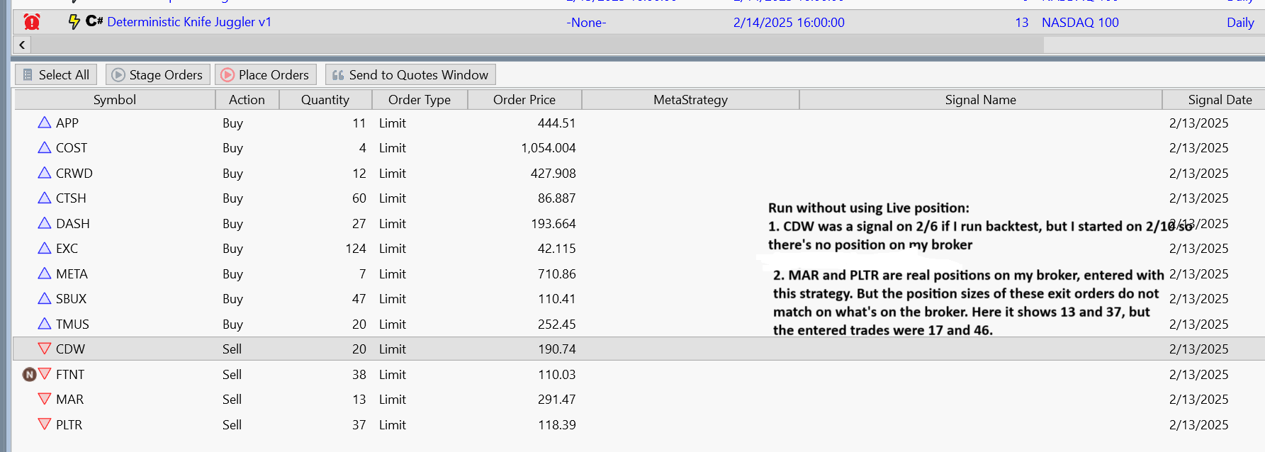
Task: Click blue buy triangle for TMUS
Action: (45, 324)
